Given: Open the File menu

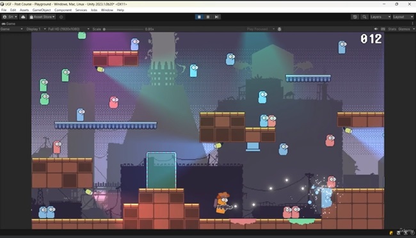Looking at the screenshot, I should [4, 10].
